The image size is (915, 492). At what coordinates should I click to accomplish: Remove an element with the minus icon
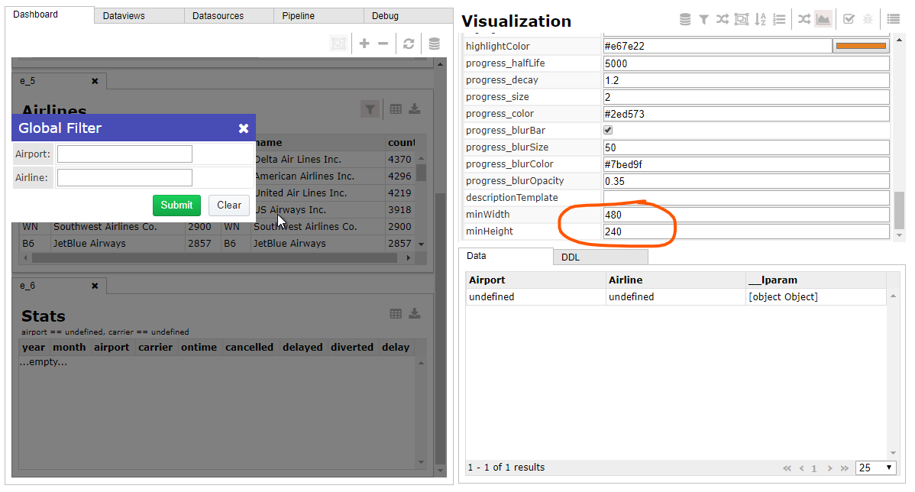tap(386, 43)
